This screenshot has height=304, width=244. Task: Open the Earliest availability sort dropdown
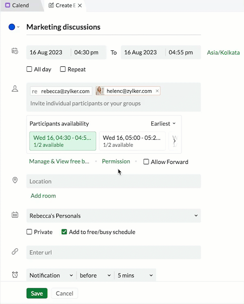click(163, 123)
